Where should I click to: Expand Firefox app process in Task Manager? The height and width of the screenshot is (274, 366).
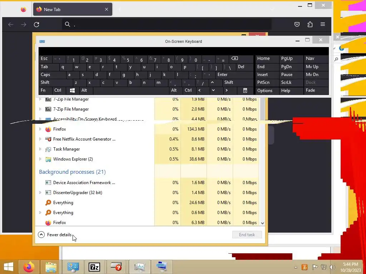(x=40, y=129)
